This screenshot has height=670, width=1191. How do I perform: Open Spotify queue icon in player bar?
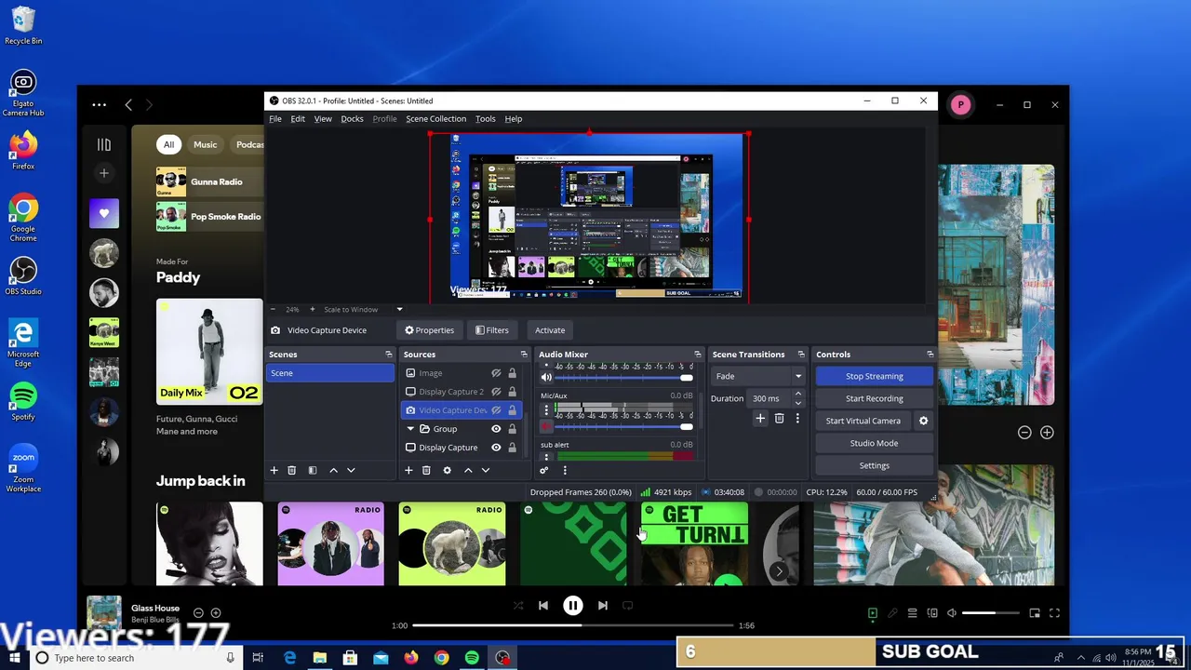point(913,613)
